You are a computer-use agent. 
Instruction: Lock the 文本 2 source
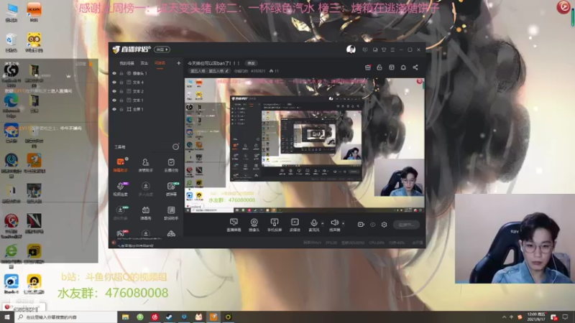pyautogui.click(x=121, y=91)
